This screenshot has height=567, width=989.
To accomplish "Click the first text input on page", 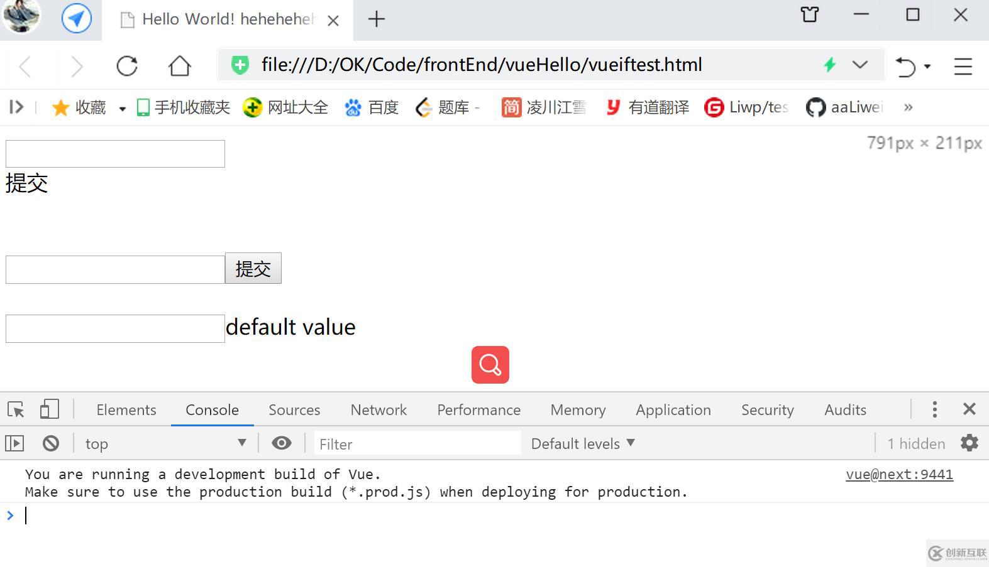I will 115,154.
